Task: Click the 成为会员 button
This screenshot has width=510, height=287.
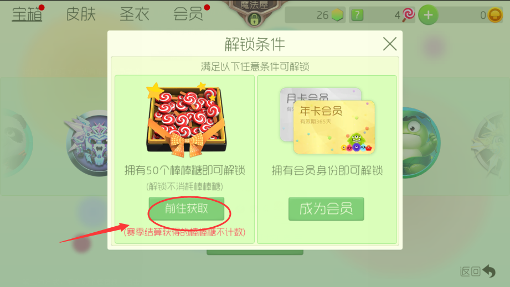Action: 326,209
